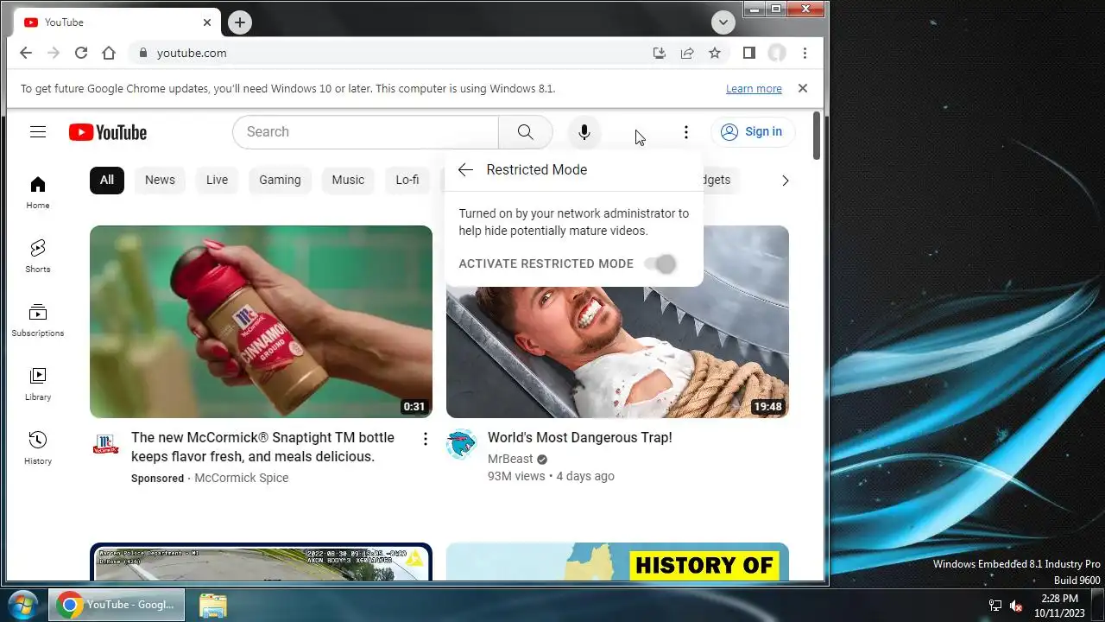This screenshot has height=622, width=1105.
Task: Click the Chrome address bar
Action: (388, 53)
